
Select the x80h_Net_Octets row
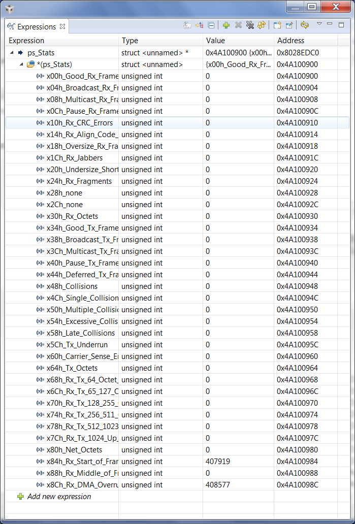point(177,449)
